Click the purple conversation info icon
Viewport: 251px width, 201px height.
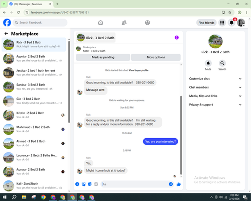pos(177,38)
